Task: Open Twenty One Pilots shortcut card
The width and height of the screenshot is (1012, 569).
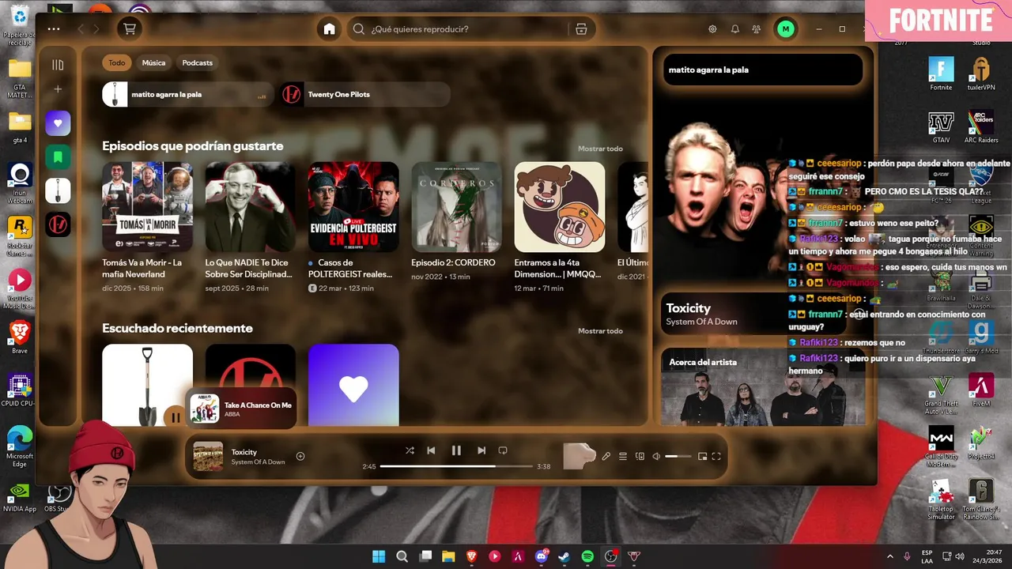Action: coord(364,95)
